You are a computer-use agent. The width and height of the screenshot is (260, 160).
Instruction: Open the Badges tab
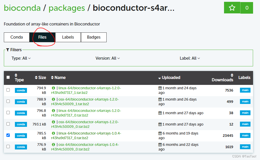point(94,37)
